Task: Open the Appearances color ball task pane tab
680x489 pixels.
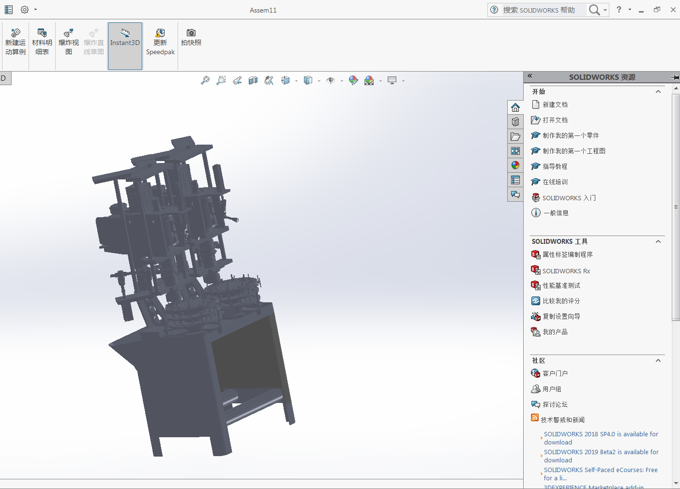Action: [x=515, y=165]
